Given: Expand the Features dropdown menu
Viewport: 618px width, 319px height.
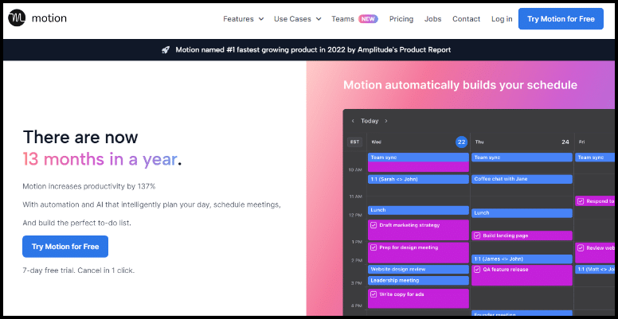Looking at the screenshot, I should coord(243,19).
